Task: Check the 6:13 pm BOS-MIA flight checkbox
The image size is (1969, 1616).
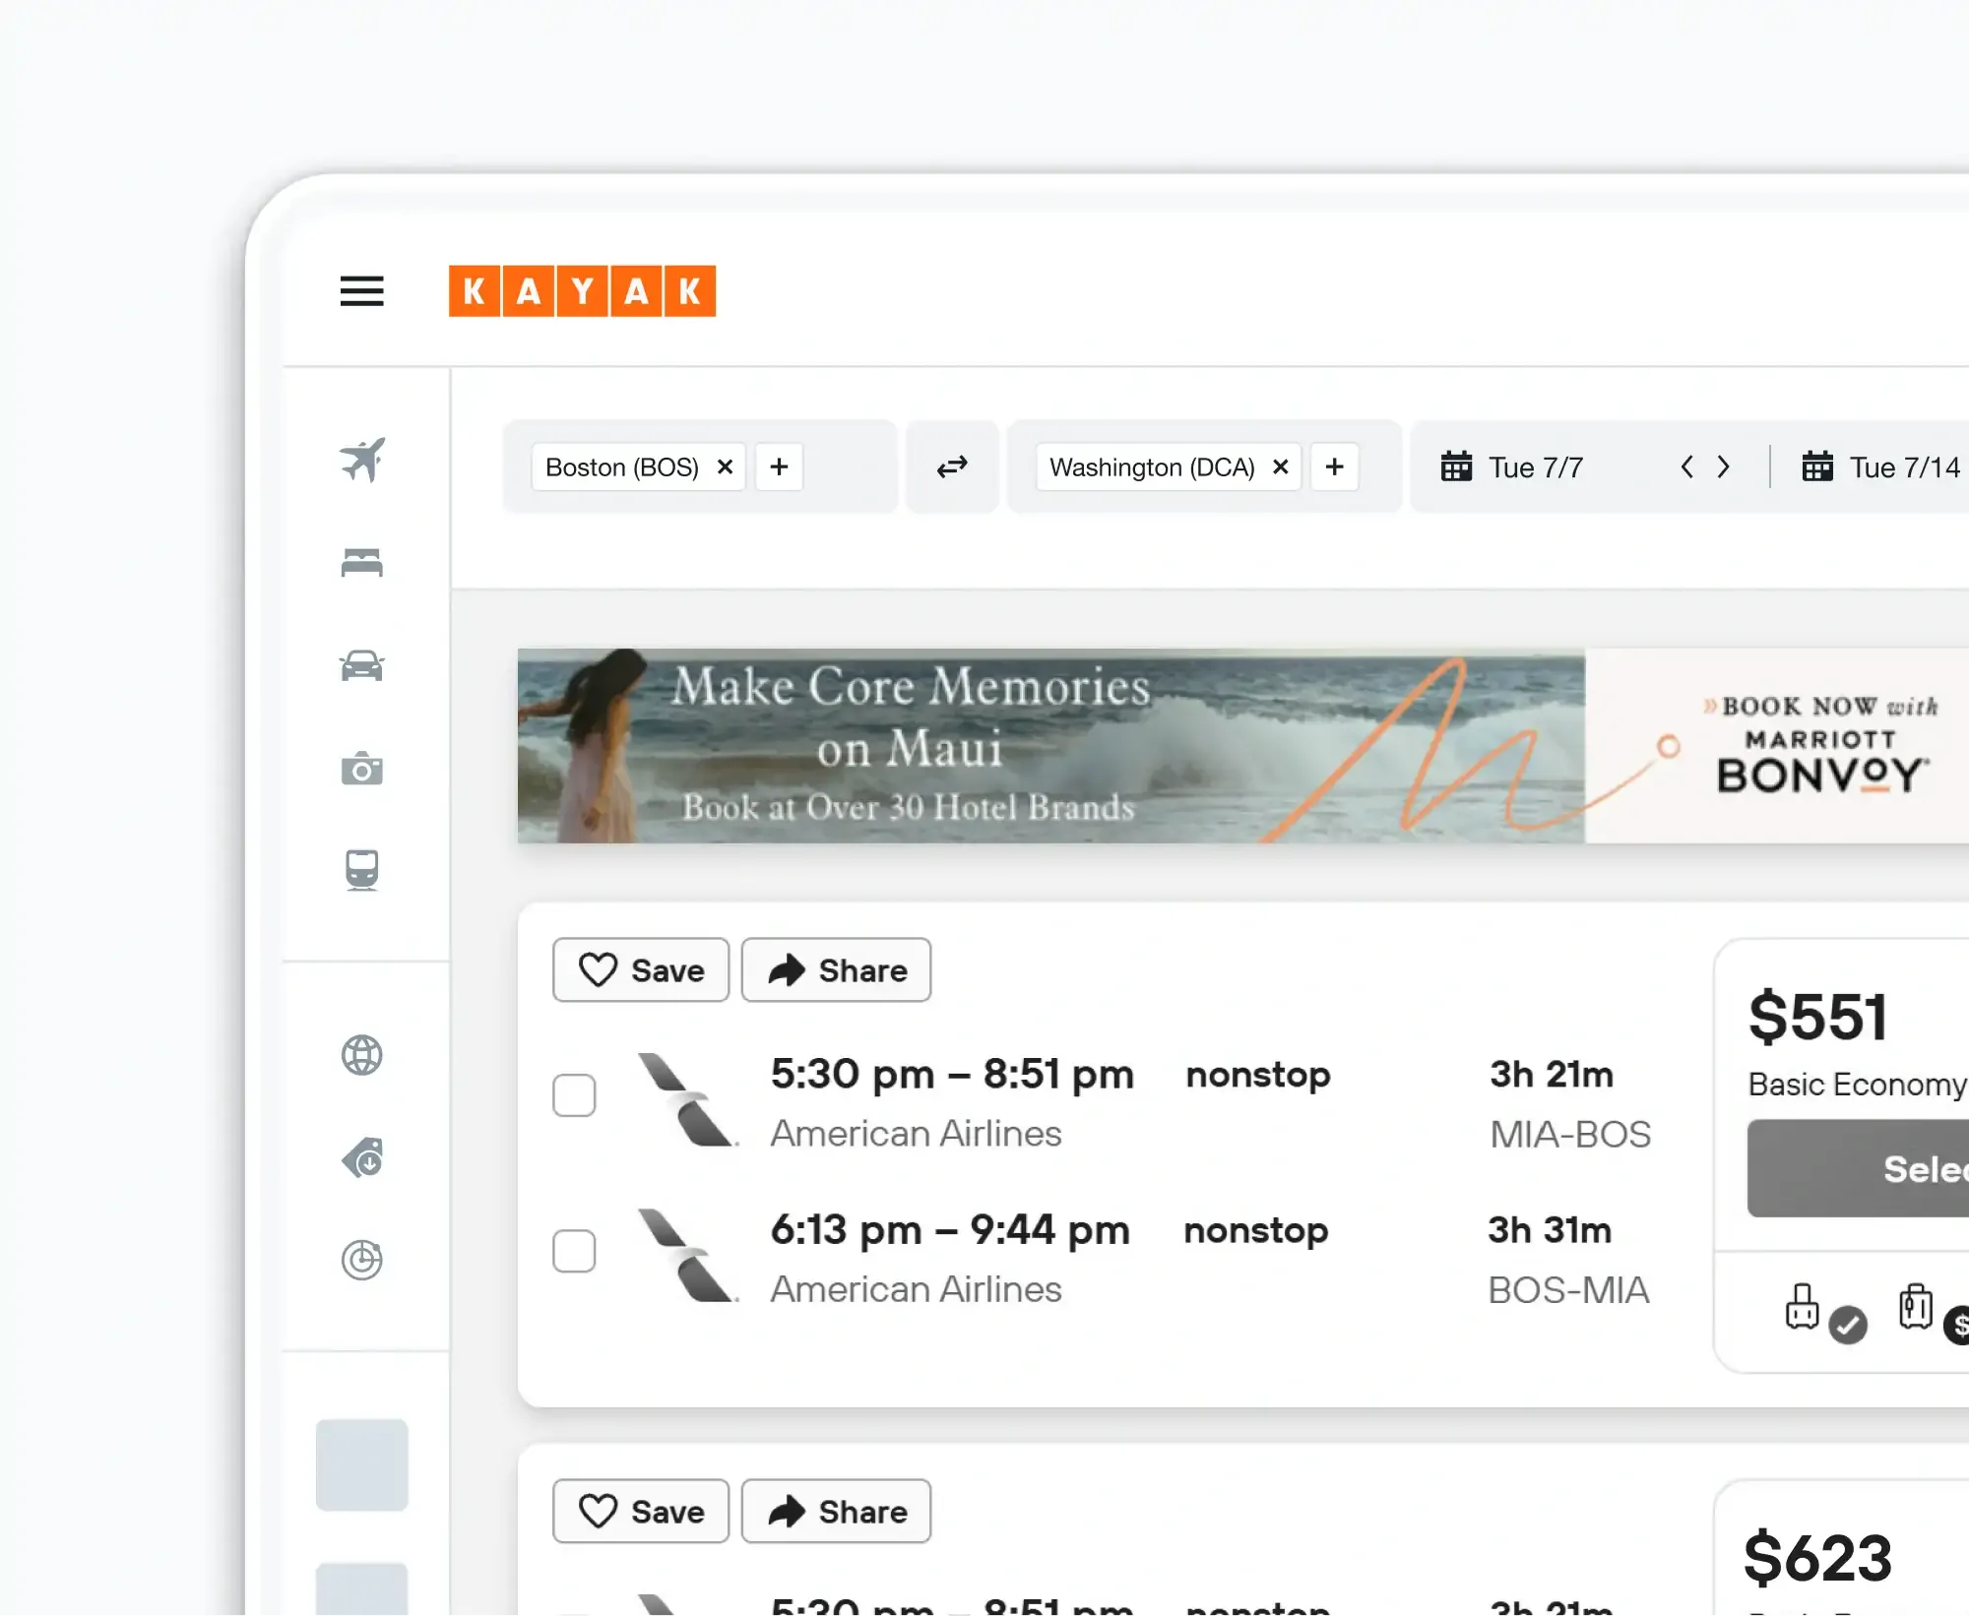Action: click(x=574, y=1251)
